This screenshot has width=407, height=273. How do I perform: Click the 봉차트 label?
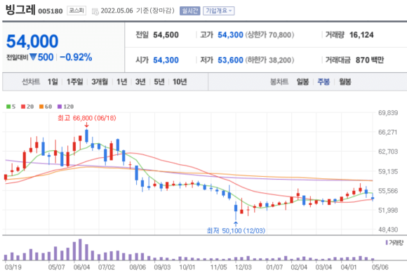point(279,81)
